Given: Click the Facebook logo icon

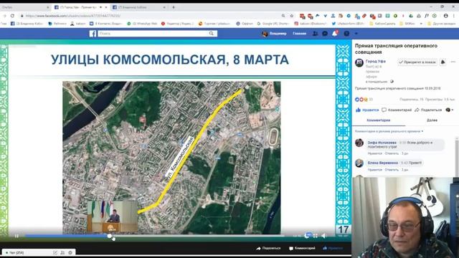Looking at the screenshot, I should 93,34.
